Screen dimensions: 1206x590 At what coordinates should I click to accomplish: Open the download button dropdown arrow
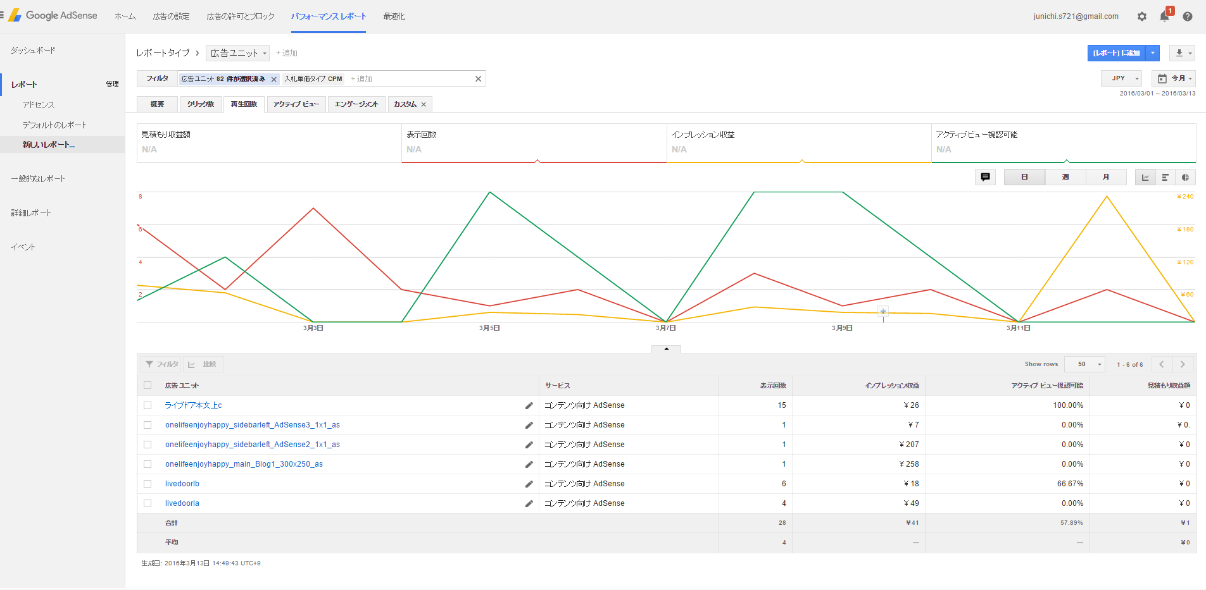1190,53
